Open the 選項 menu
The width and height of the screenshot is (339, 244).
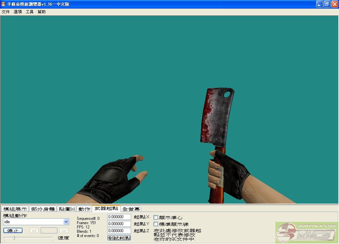[18, 12]
